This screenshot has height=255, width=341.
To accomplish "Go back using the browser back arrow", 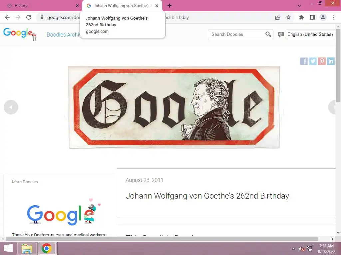I will (x=7, y=17).
